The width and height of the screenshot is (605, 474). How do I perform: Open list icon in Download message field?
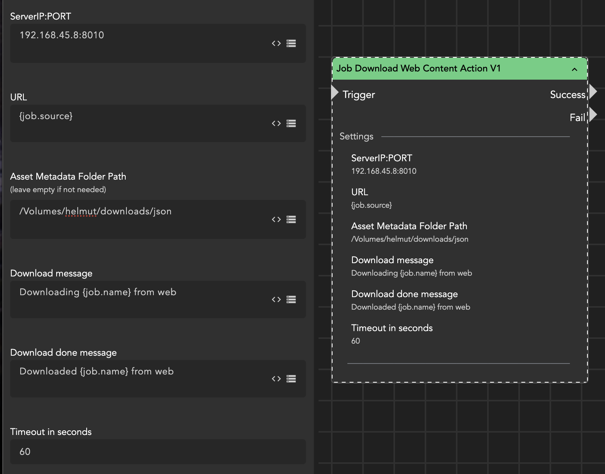(x=291, y=299)
